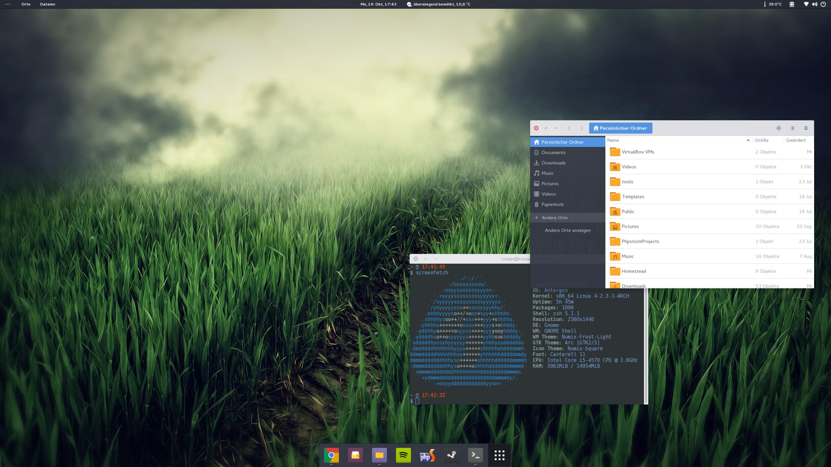Open the date and time calendar

[378, 4]
